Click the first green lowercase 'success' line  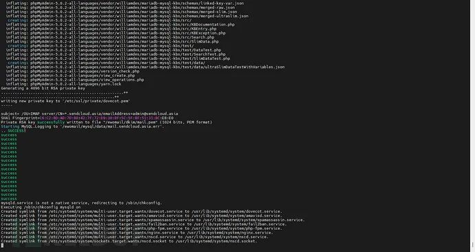(x=9, y=135)
